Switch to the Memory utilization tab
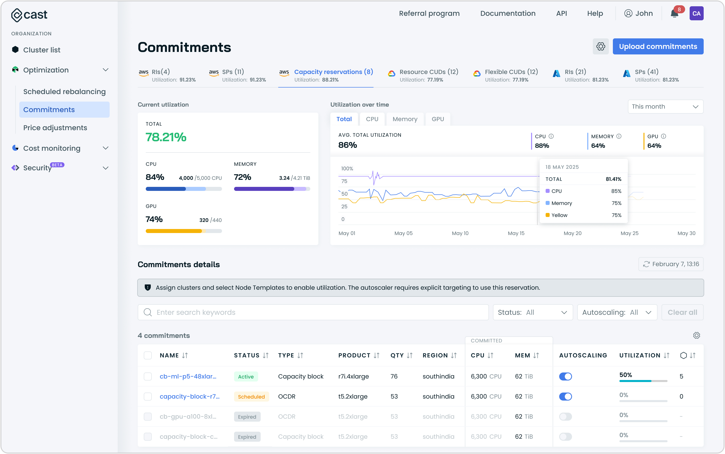This screenshot has height=454, width=725. coord(405,119)
